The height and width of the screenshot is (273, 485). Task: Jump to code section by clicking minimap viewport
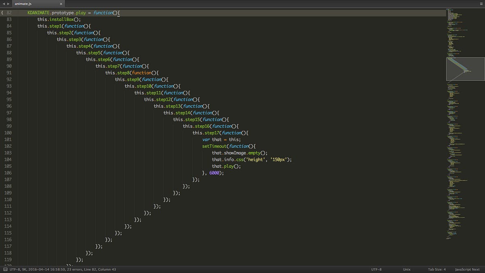[x=465, y=69]
